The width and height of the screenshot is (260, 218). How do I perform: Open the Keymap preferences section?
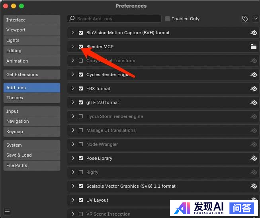pyautogui.click(x=32, y=132)
